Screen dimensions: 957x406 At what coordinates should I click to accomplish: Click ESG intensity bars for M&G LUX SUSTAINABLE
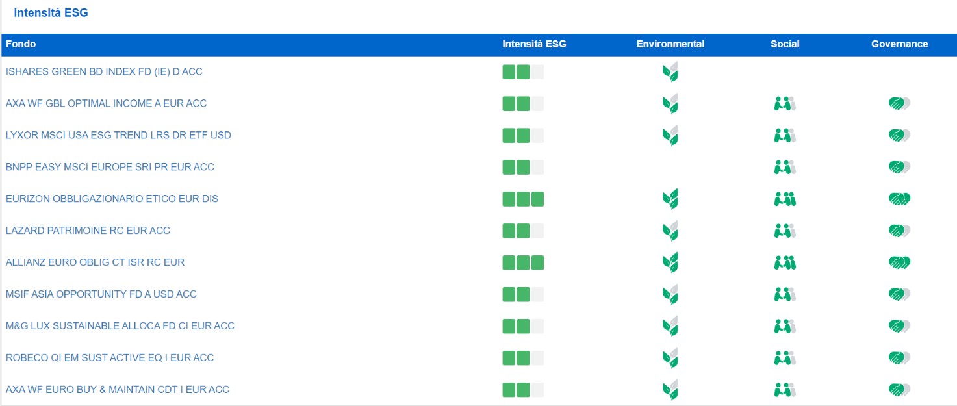point(523,327)
